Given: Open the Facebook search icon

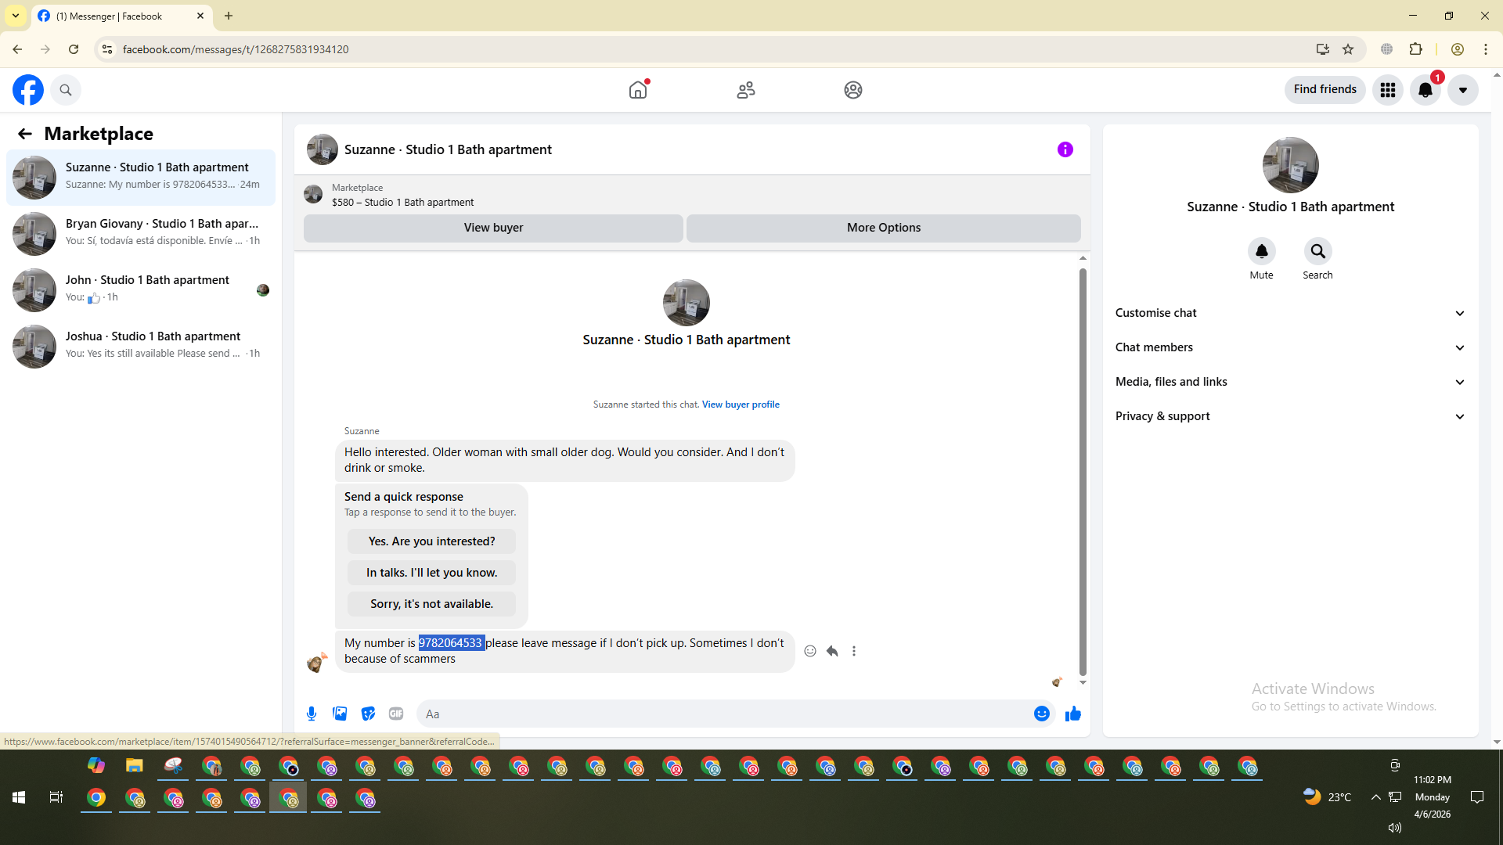Looking at the screenshot, I should point(66,90).
